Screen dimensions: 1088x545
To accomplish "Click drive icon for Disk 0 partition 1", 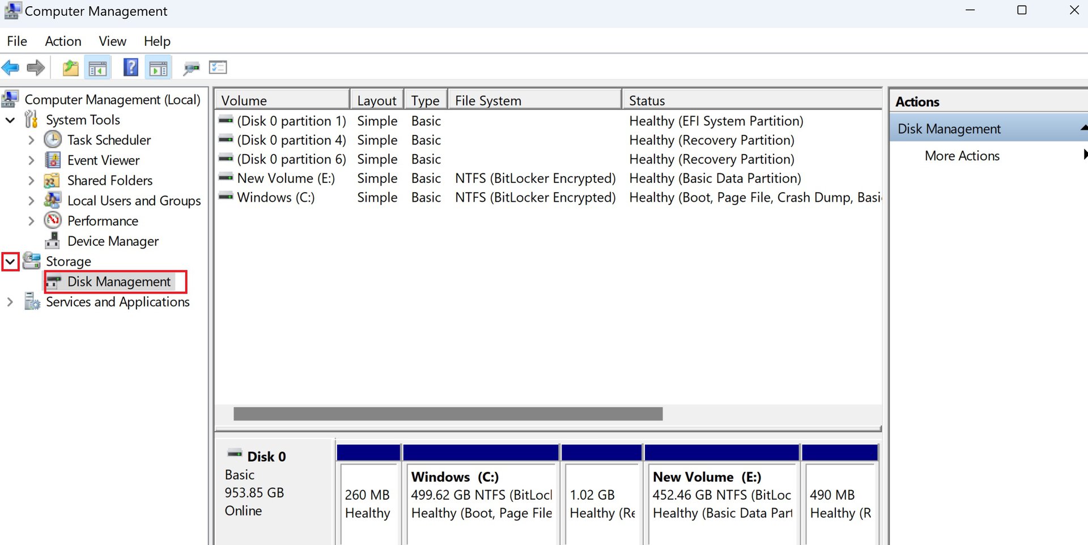I will coord(226,120).
